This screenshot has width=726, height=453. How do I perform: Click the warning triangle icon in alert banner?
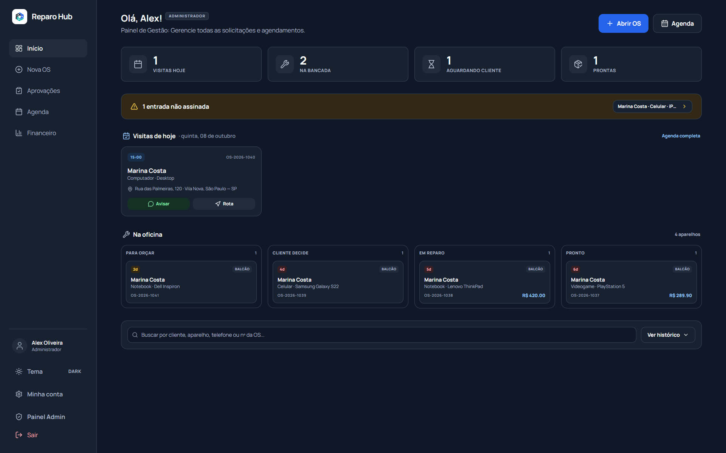pos(134,106)
